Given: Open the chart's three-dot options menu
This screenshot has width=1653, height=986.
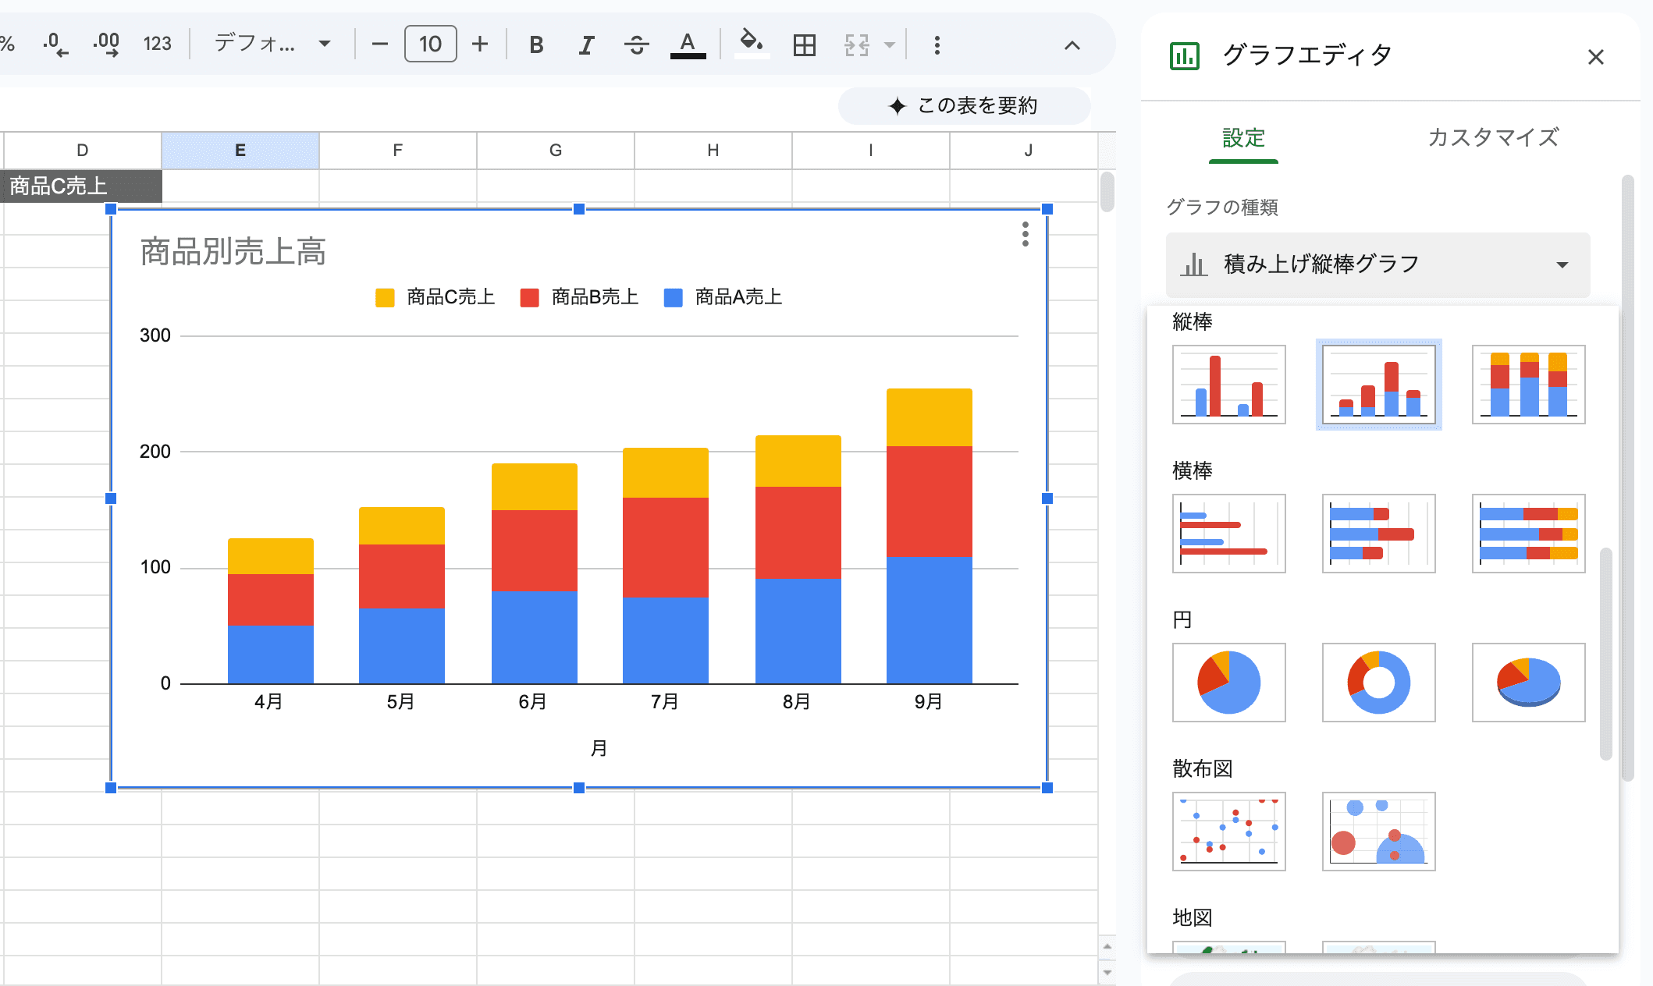Looking at the screenshot, I should [x=1025, y=234].
